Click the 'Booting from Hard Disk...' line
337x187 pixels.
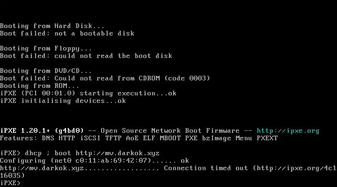click(52, 26)
